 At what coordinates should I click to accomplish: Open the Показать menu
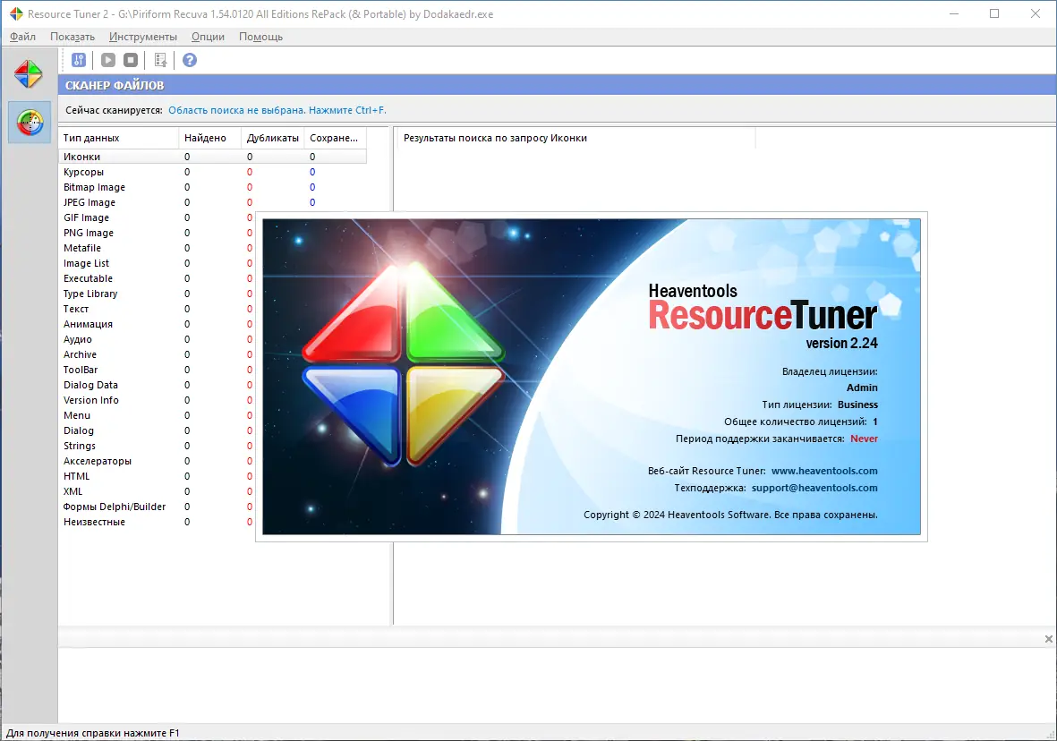click(x=72, y=37)
